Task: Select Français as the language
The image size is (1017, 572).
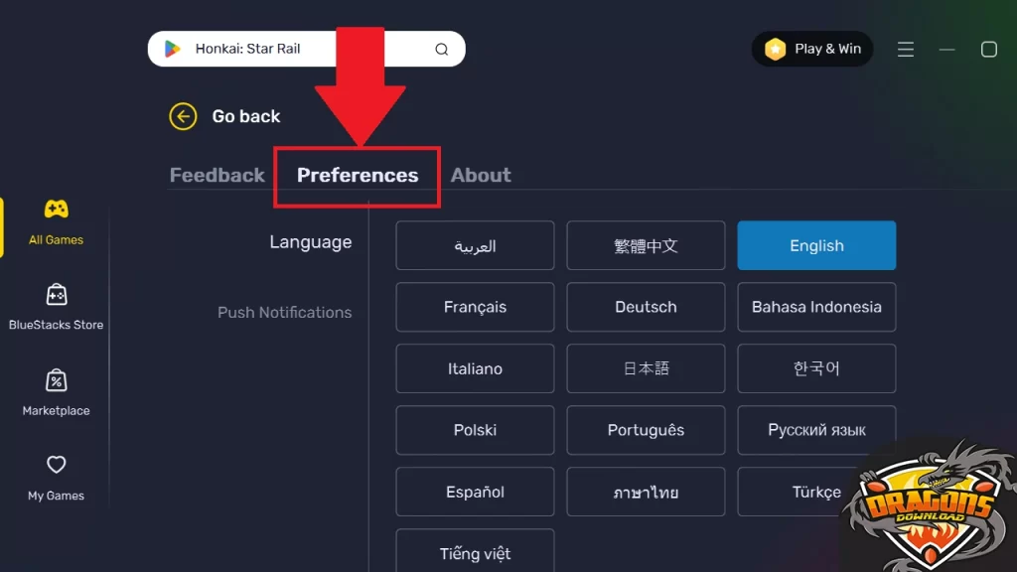Action: coord(475,307)
